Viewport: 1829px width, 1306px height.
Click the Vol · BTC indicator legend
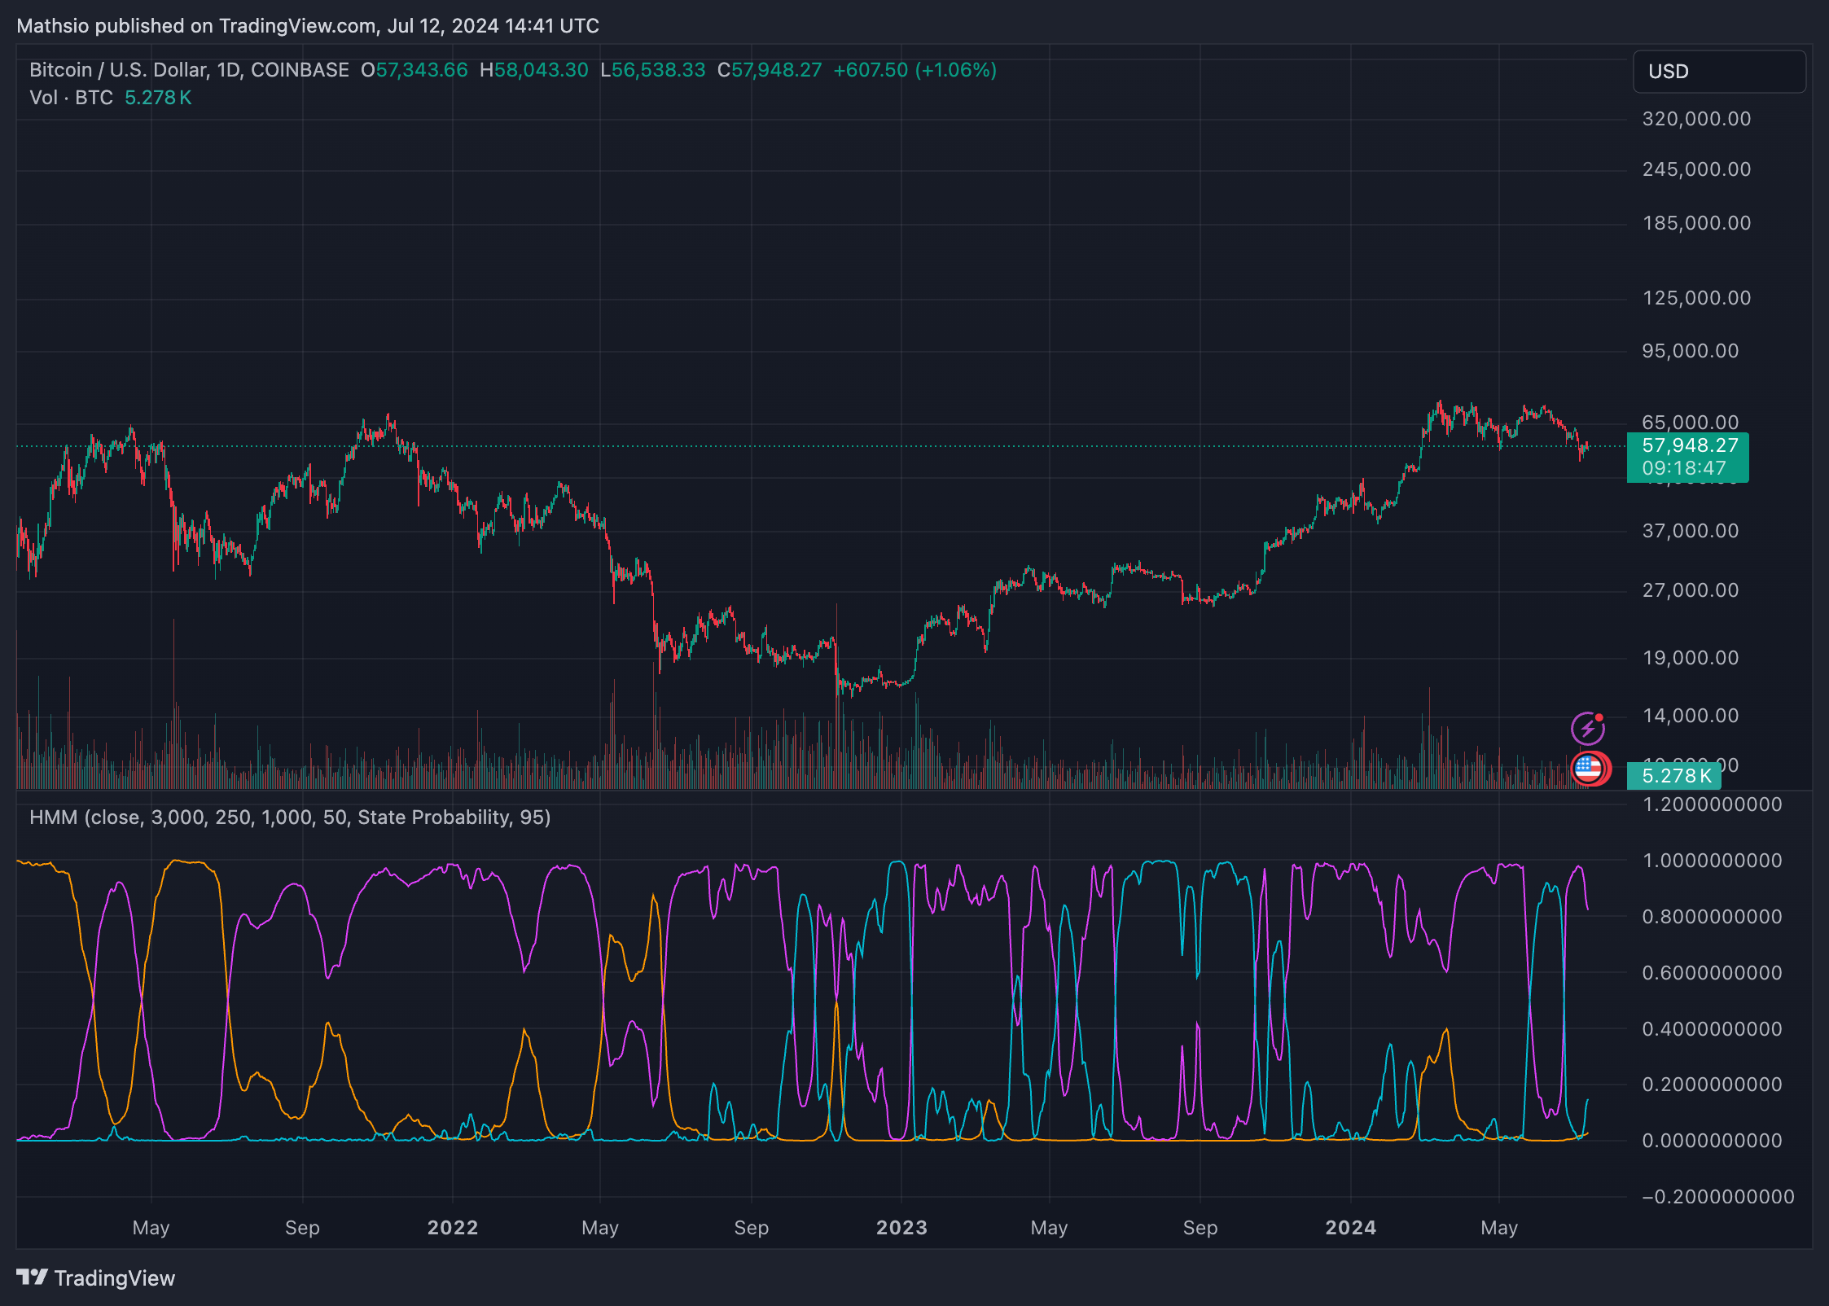pos(72,98)
